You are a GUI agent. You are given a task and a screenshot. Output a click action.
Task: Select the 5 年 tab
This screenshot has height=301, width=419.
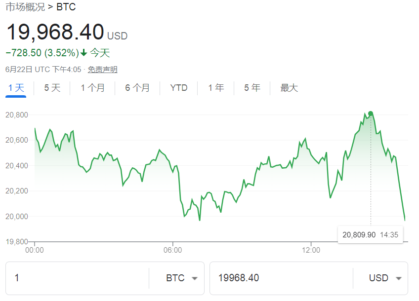[x=252, y=88]
